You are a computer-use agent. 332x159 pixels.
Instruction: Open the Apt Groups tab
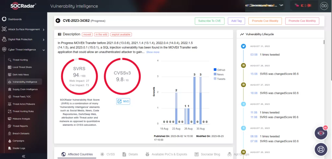click(x=238, y=154)
